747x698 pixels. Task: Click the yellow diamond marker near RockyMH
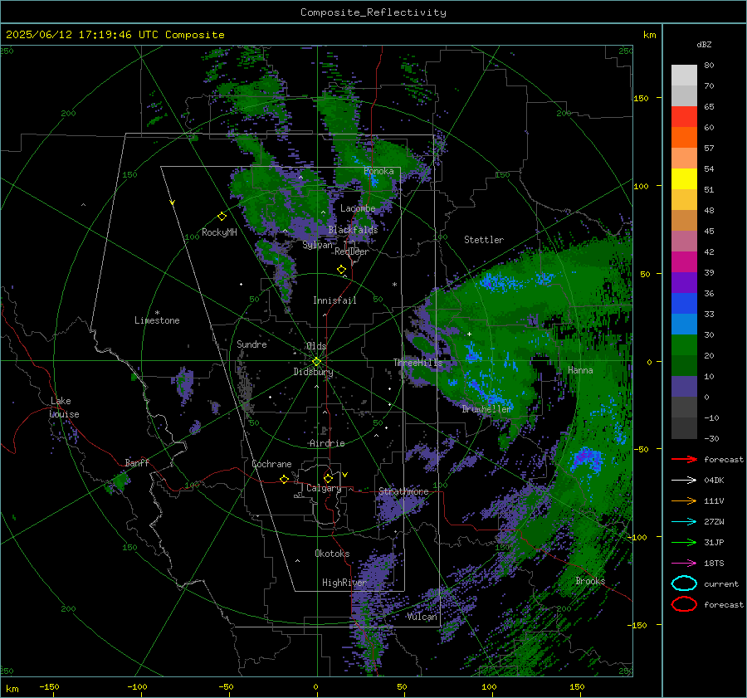(x=222, y=217)
